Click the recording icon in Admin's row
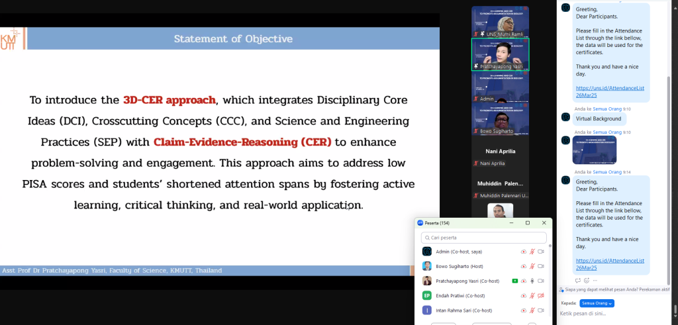 pos(524,252)
